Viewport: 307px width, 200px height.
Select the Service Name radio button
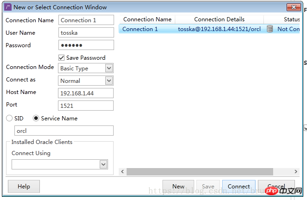click(36, 119)
